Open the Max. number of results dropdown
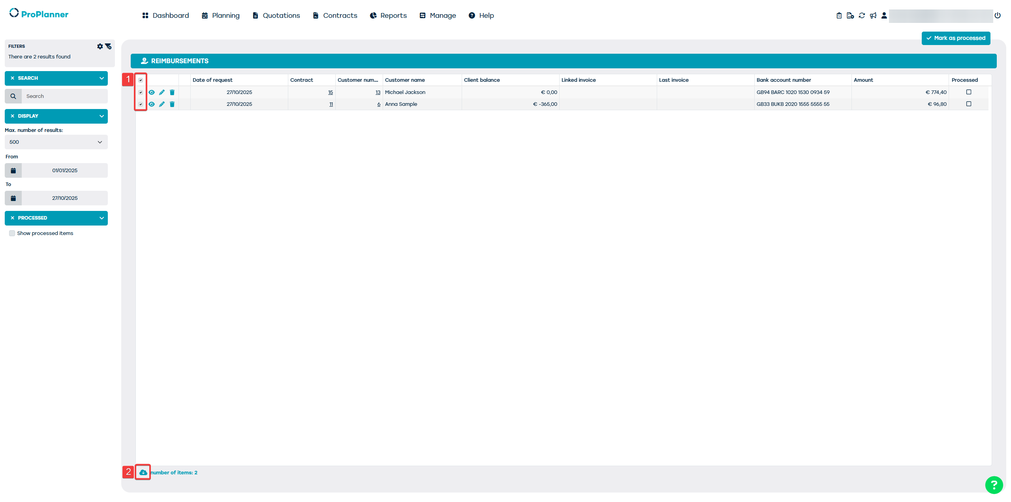Screen dimensions: 1011x502 coord(56,142)
